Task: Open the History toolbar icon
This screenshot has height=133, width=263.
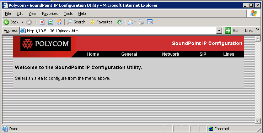Action: click(119, 22)
